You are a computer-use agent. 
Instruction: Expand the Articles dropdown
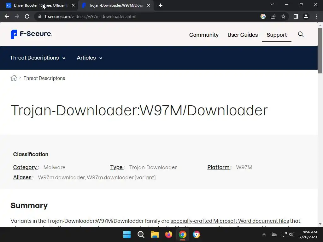tap(89, 58)
